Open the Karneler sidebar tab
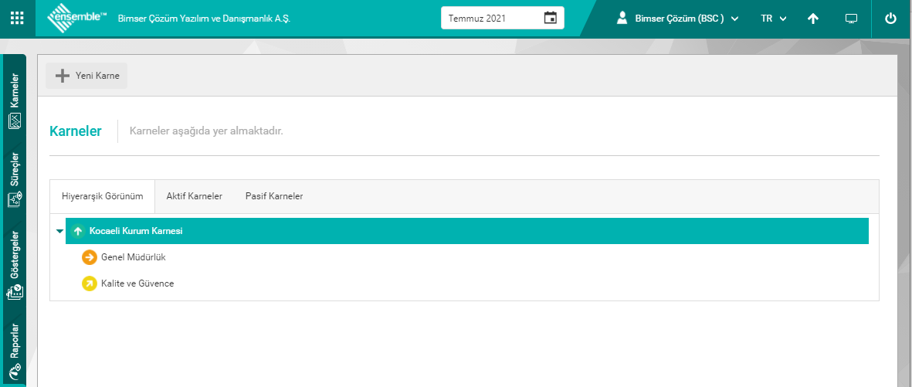This screenshot has width=912, height=387. [x=15, y=101]
